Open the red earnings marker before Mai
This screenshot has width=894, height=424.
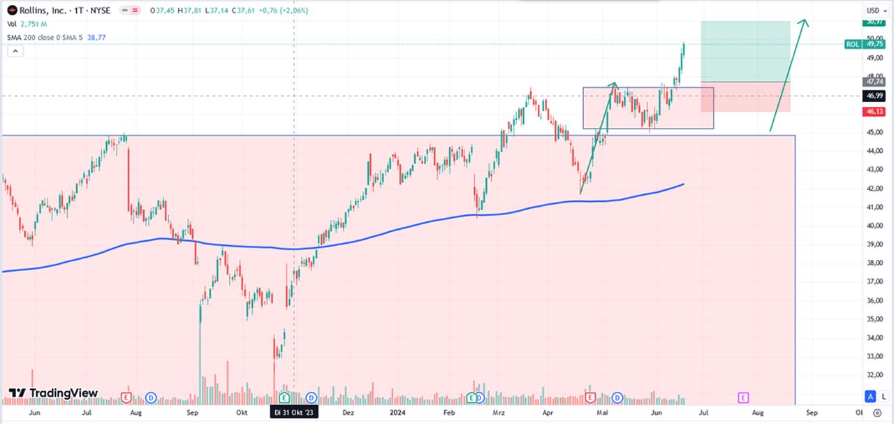pyautogui.click(x=590, y=397)
